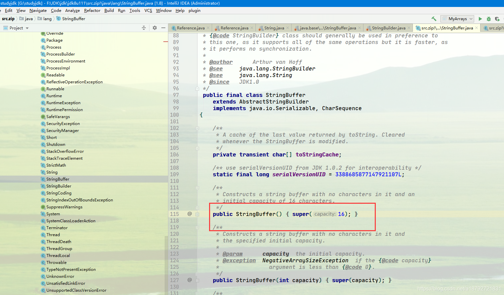This screenshot has width=504, height=295.
Task: Collapse the doc comment at line 102
Action: [x=197, y=128]
